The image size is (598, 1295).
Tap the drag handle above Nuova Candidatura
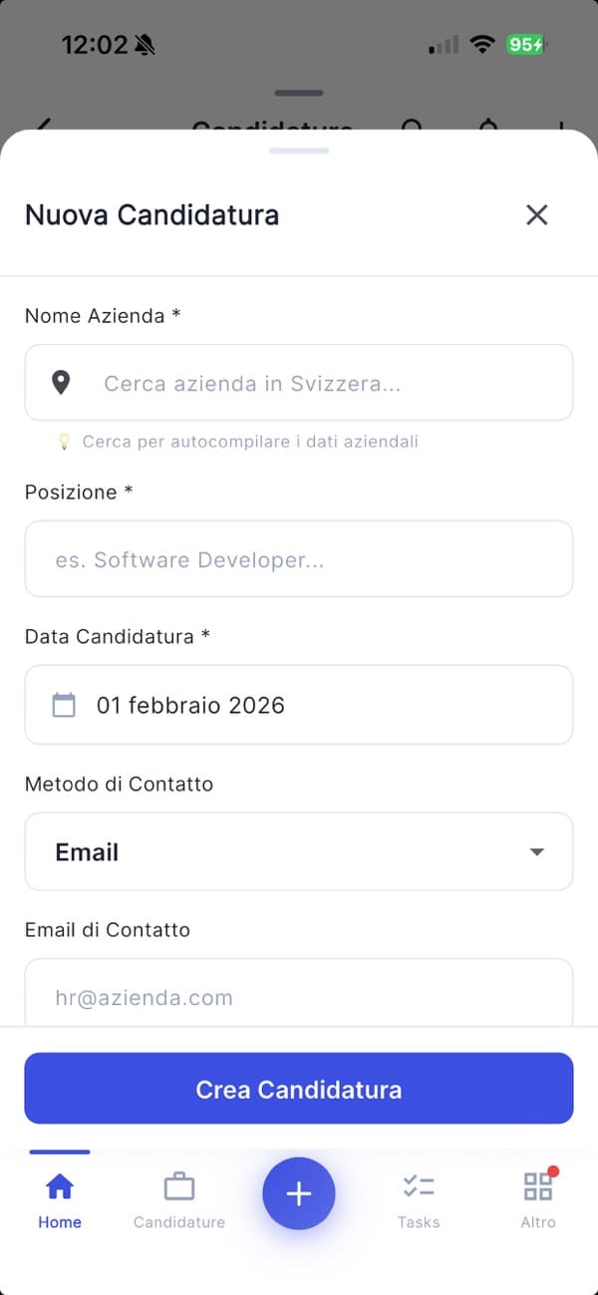[299, 150]
